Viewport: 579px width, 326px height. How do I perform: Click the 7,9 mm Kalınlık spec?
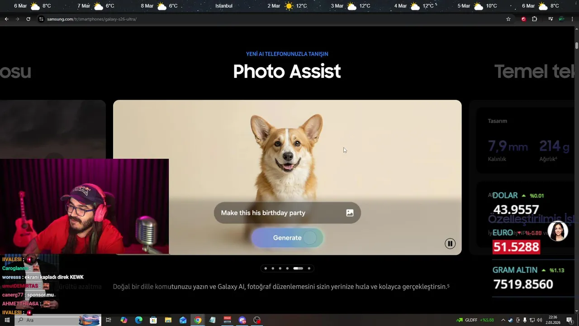coord(508,150)
